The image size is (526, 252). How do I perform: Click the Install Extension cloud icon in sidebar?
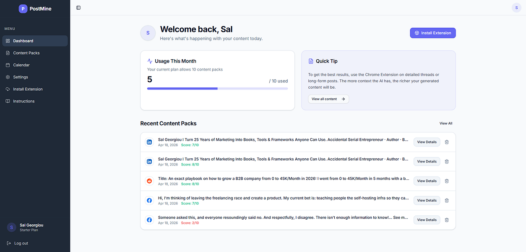coord(8,89)
